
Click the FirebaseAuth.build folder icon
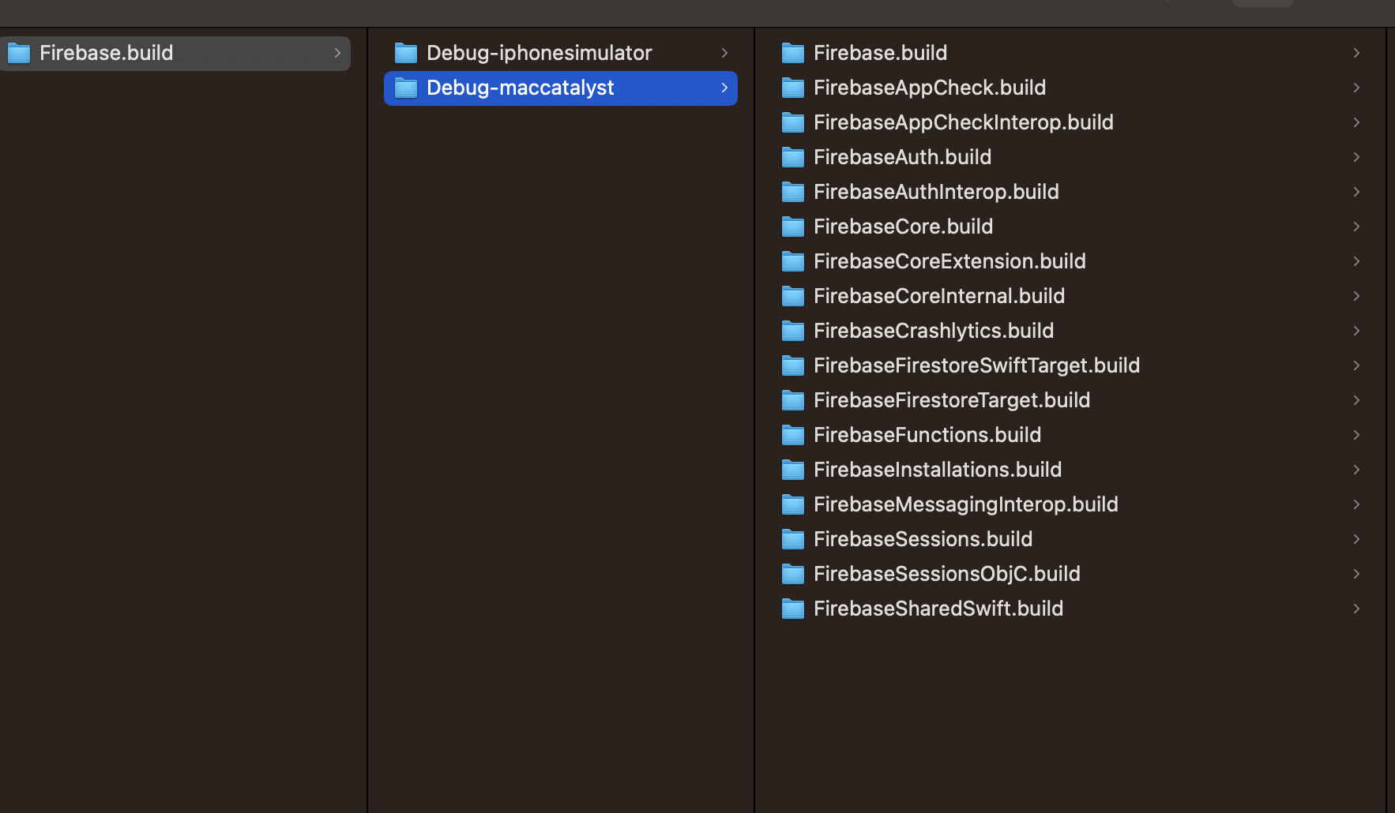pyautogui.click(x=793, y=157)
